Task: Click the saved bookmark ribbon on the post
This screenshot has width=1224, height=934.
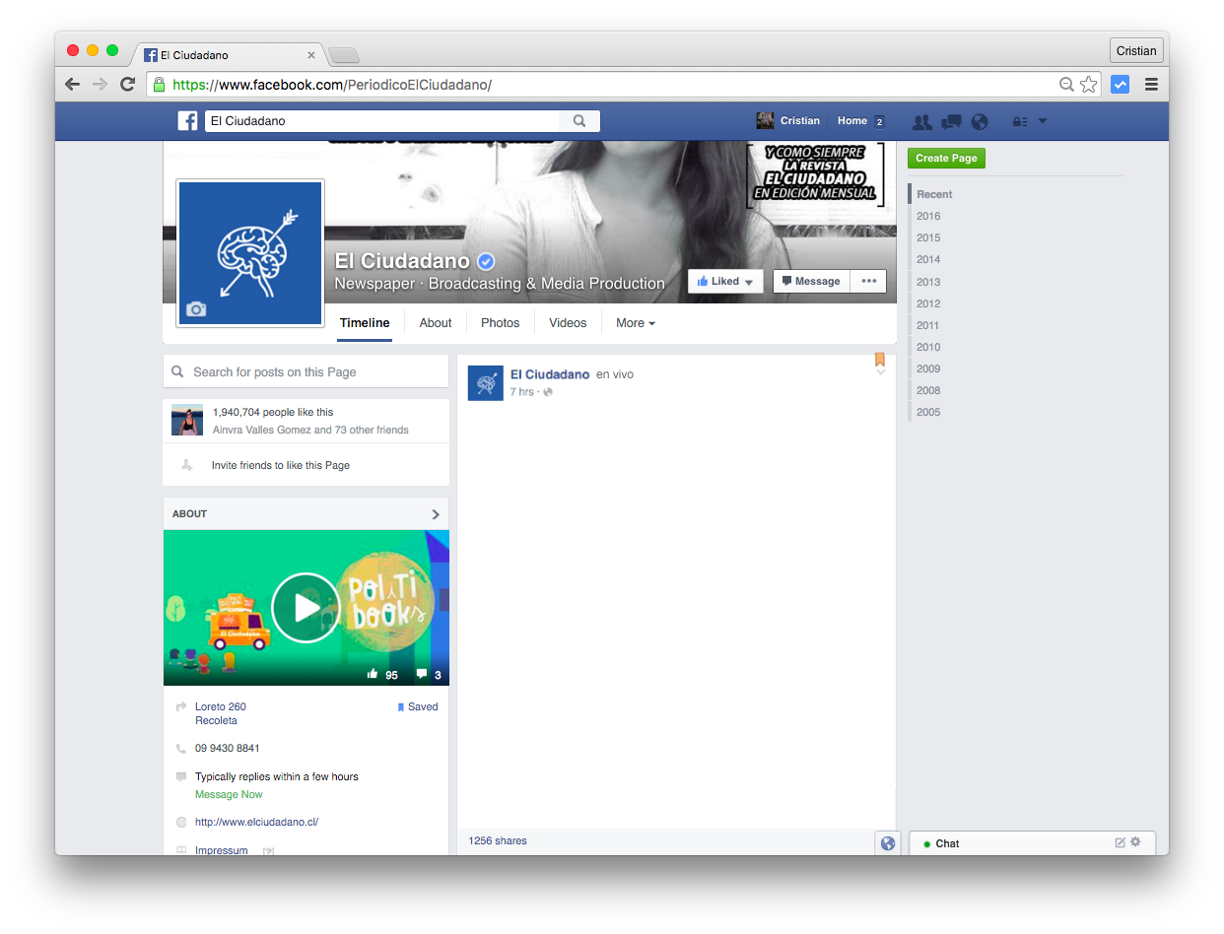Action: [x=880, y=360]
